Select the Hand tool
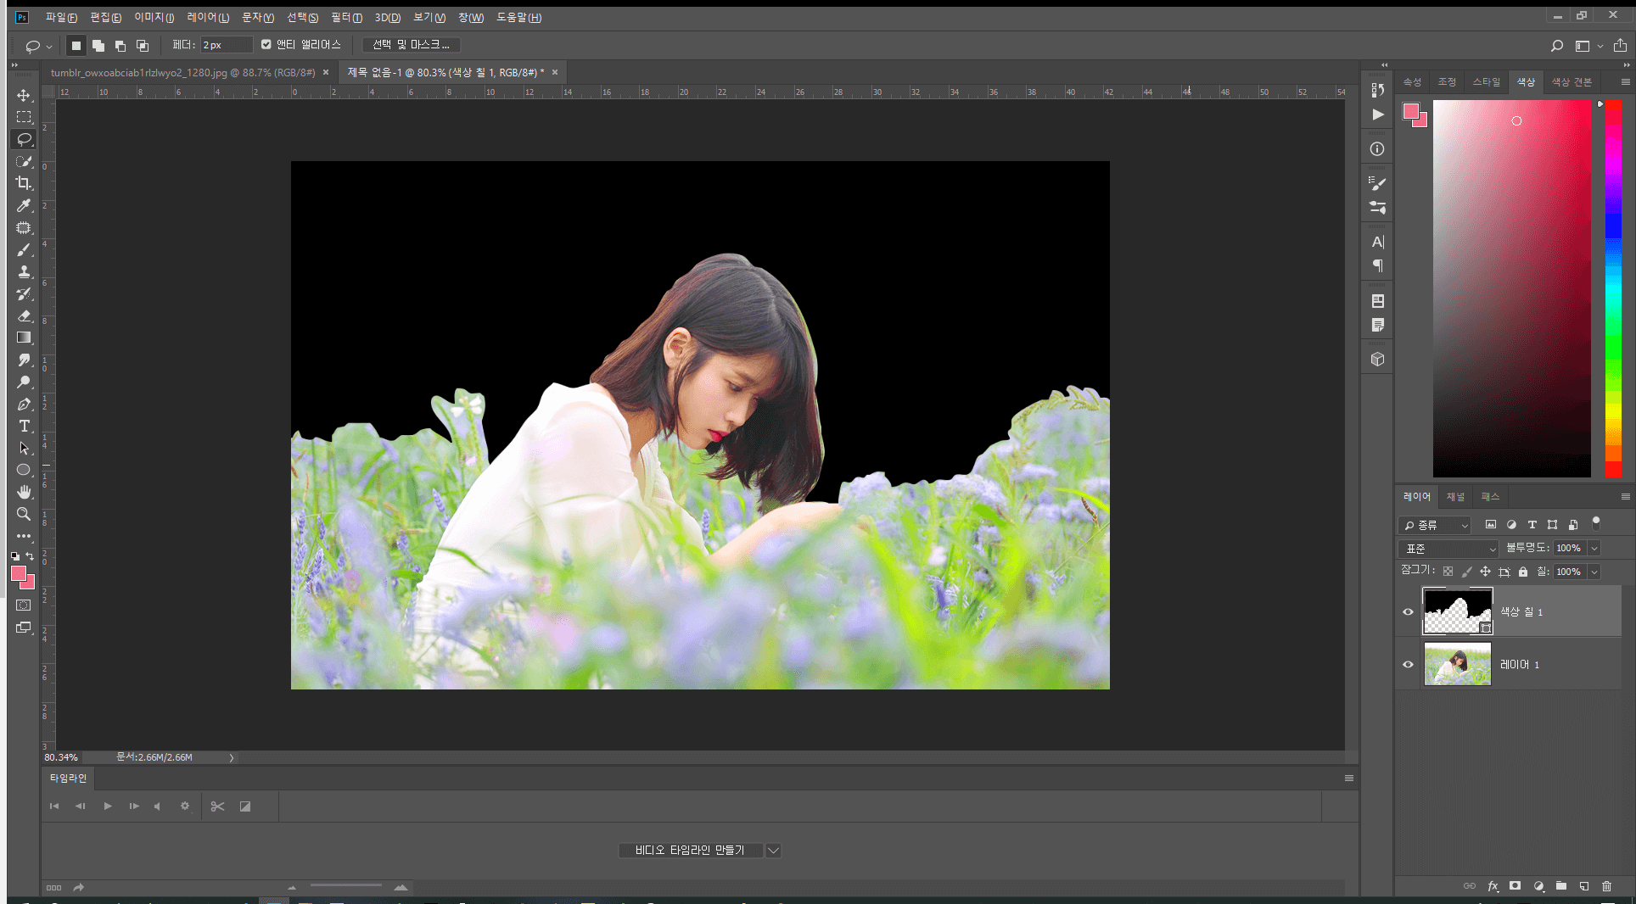Screen dimensions: 1636x904 tap(24, 492)
